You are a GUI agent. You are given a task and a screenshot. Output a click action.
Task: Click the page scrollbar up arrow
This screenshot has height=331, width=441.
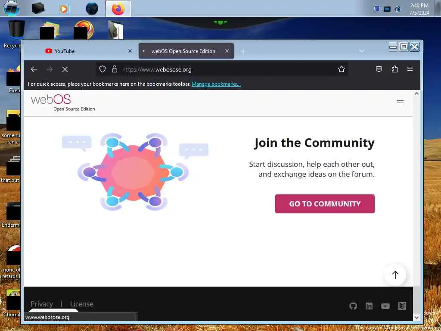pyautogui.click(x=416, y=94)
